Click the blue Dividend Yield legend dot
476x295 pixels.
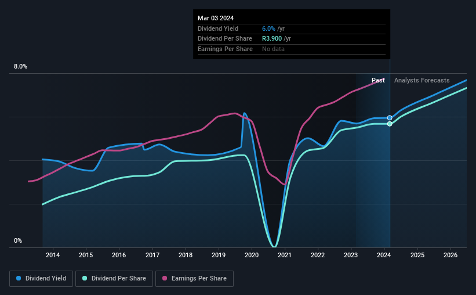coord(19,278)
